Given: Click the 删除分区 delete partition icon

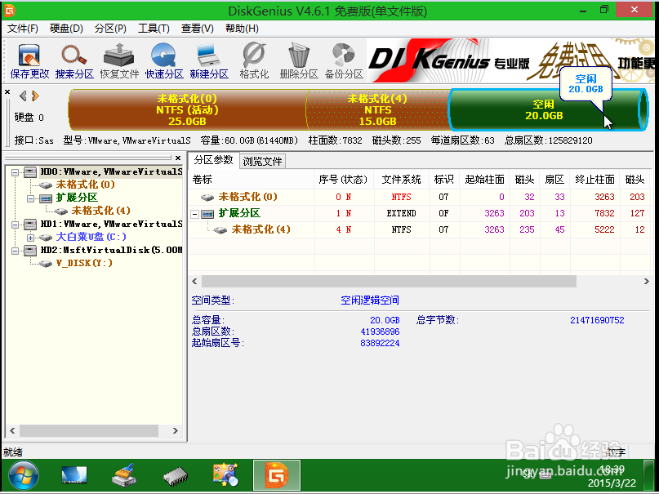Looking at the screenshot, I should (x=299, y=61).
